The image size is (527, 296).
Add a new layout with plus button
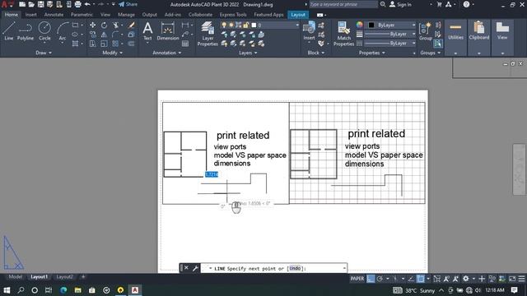pyautogui.click(x=83, y=277)
